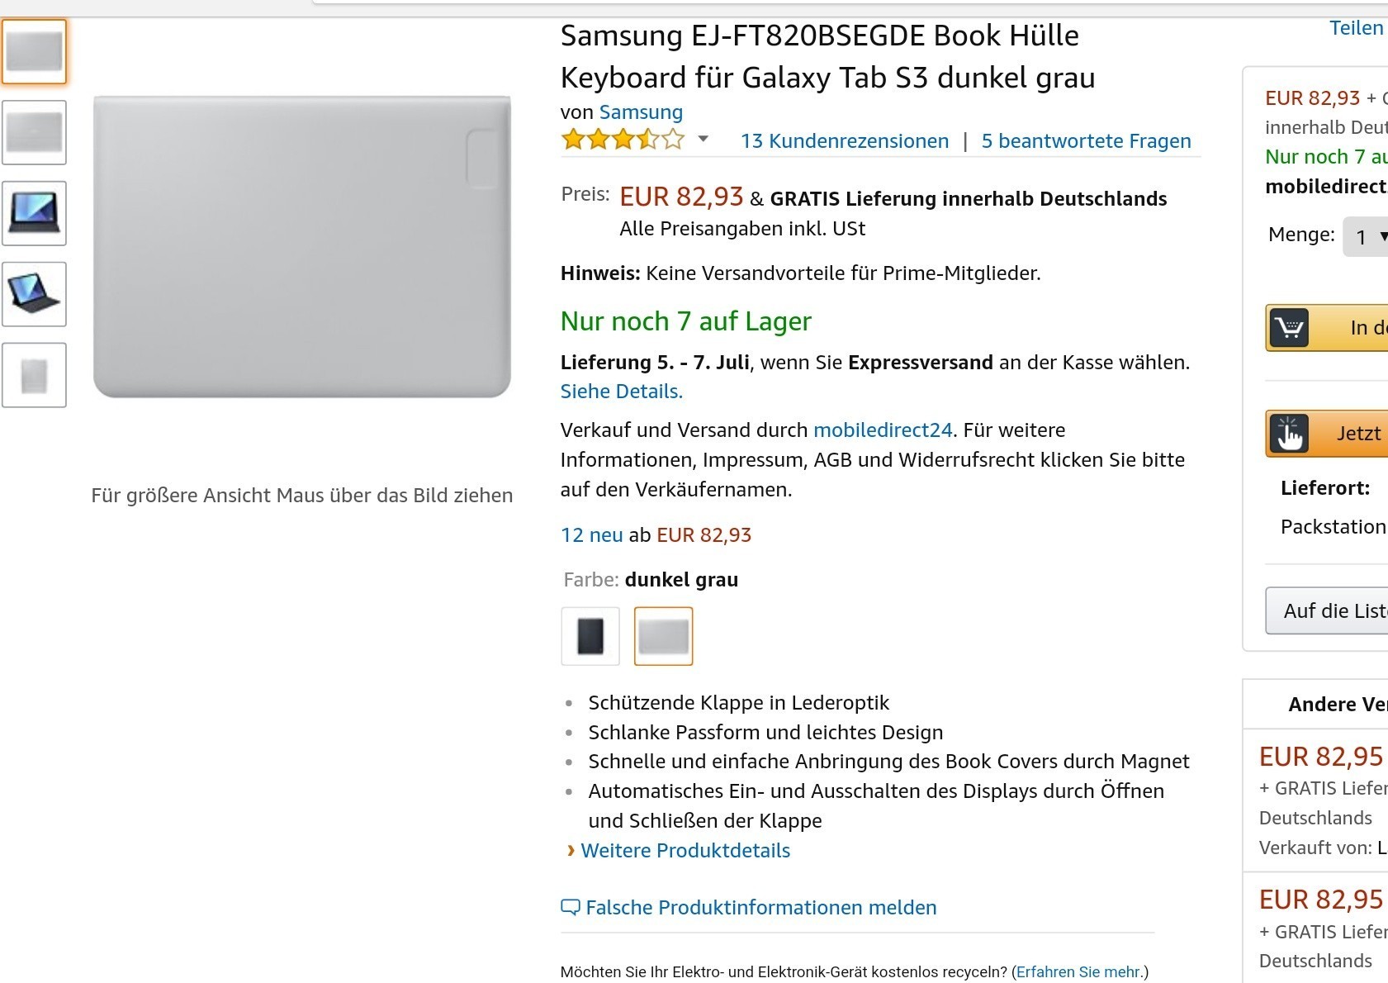The image size is (1388, 983).
Task: Select the third thumbnail showing tablet front
Action: point(34,213)
